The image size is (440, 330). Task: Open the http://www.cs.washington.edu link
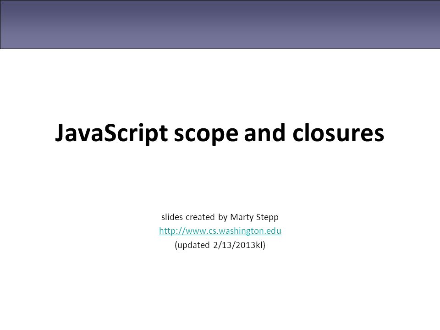[x=220, y=231]
